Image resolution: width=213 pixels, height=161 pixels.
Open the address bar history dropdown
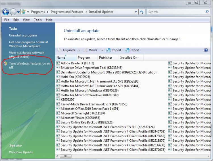(x=136, y=12)
